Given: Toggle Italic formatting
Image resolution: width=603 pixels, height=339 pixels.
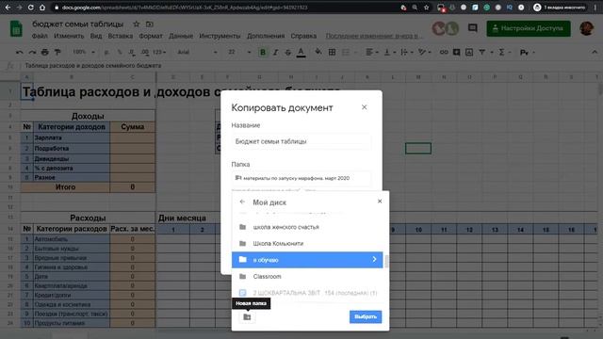Looking at the screenshot, I should (x=275, y=53).
